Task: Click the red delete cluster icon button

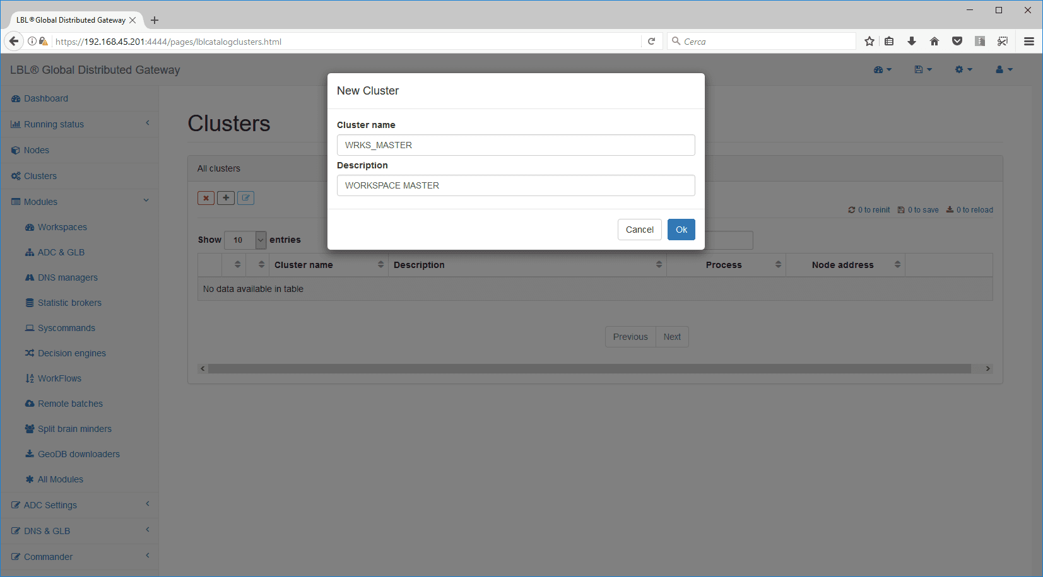Action: click(x=206, y=198)
